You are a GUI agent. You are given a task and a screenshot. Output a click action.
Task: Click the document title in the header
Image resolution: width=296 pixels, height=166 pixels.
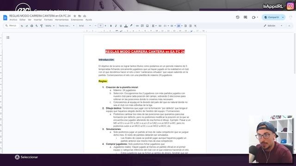click(40, 16)
